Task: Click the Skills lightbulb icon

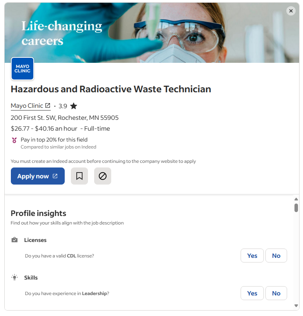Action: coord(14,277)
